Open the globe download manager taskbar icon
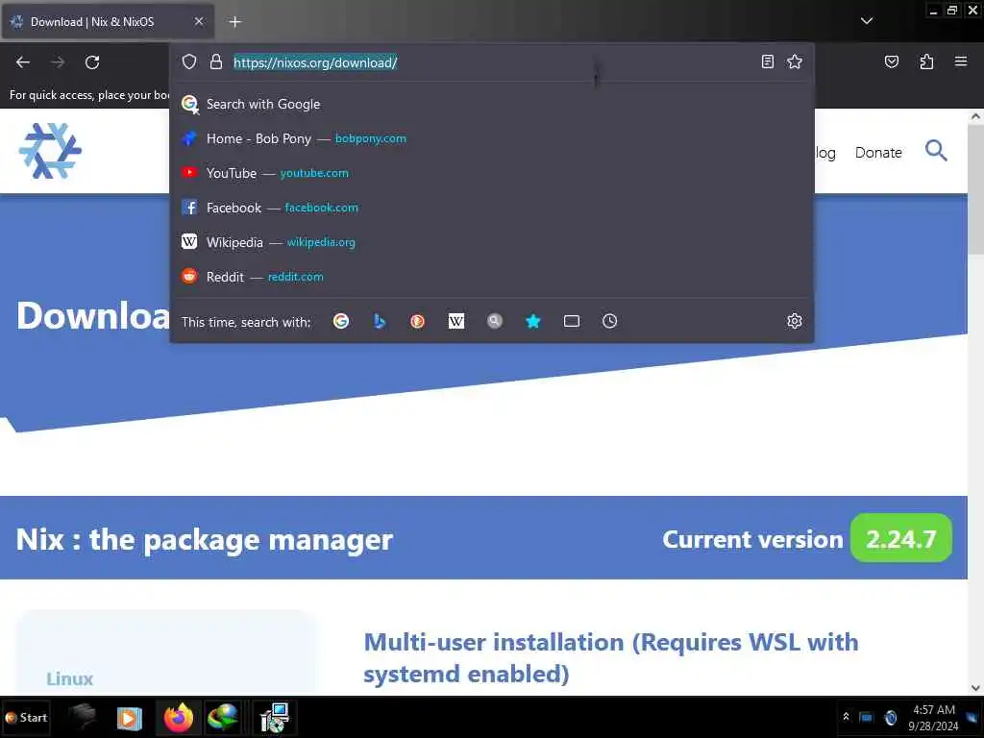This screenshot has width=984, height=738. [222, 717]
